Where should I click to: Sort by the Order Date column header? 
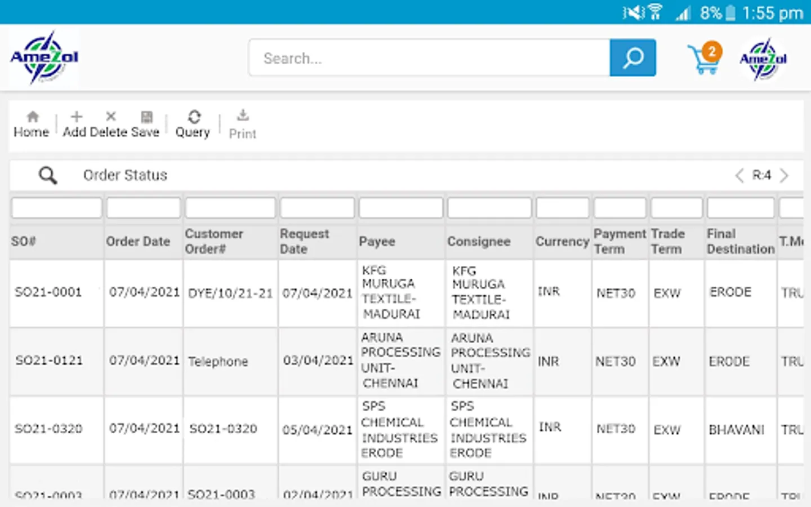pos(138,242)
